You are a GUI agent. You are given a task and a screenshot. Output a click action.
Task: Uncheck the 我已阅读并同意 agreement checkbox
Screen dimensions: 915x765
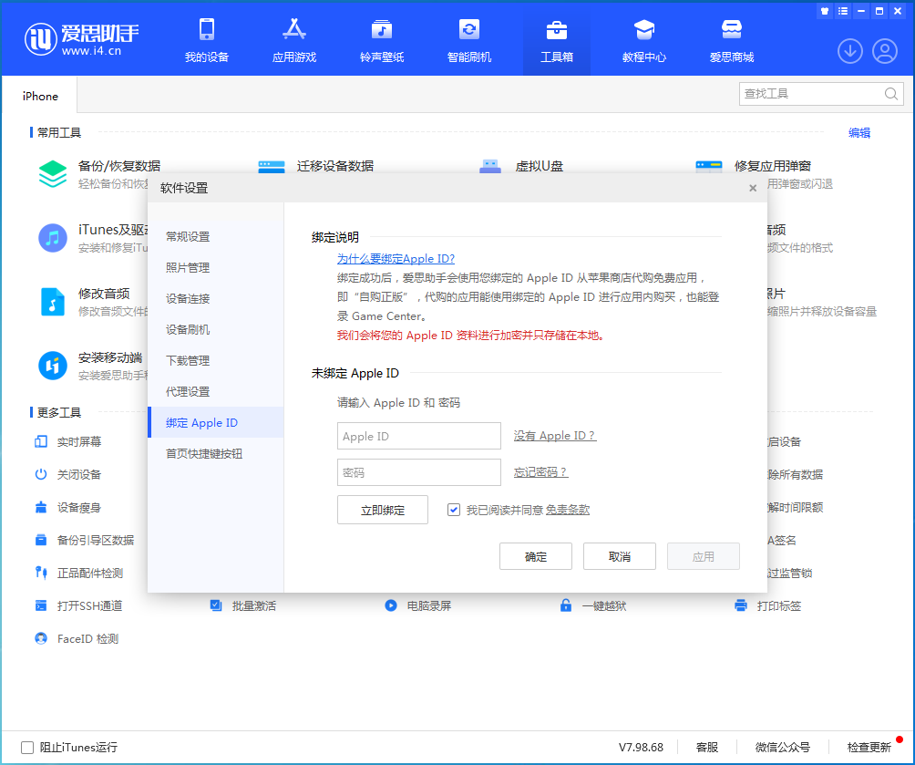click(453, 510)
